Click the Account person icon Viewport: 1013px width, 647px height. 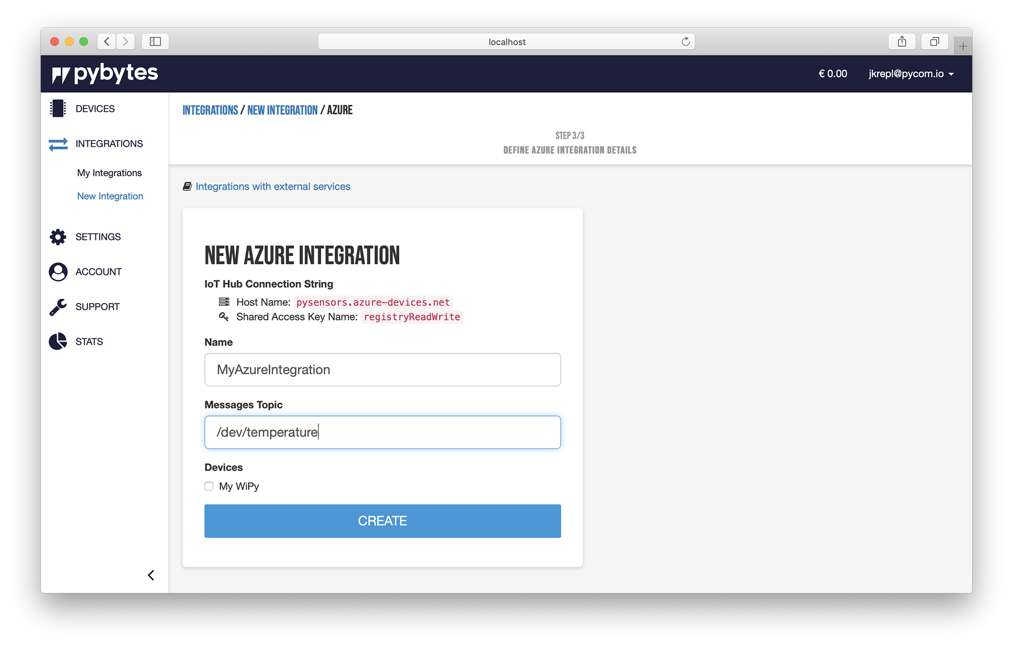(57, 272)
